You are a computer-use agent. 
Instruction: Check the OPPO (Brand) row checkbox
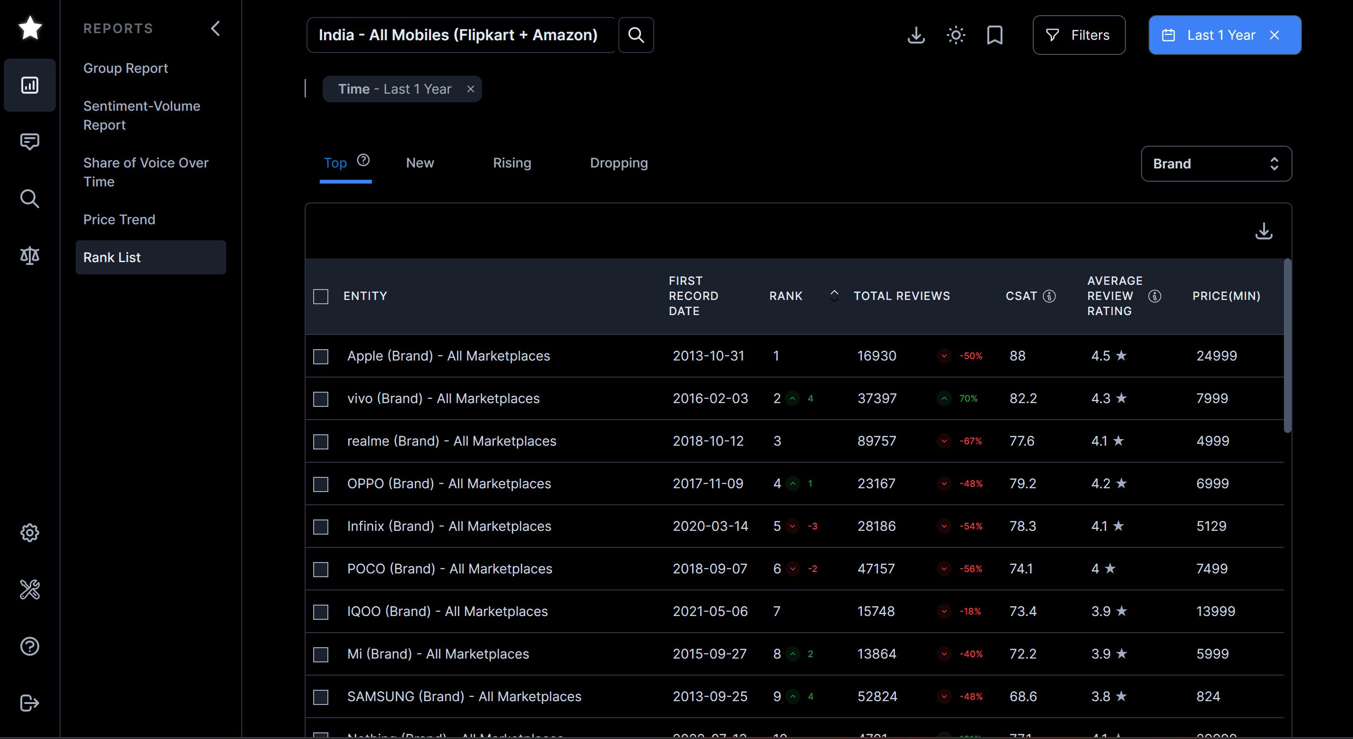320,484
